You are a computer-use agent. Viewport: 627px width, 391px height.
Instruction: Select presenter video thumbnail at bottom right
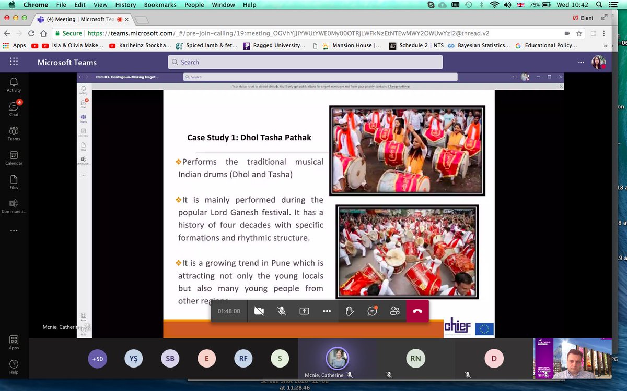pyautogui.click(x=573, y=358)
